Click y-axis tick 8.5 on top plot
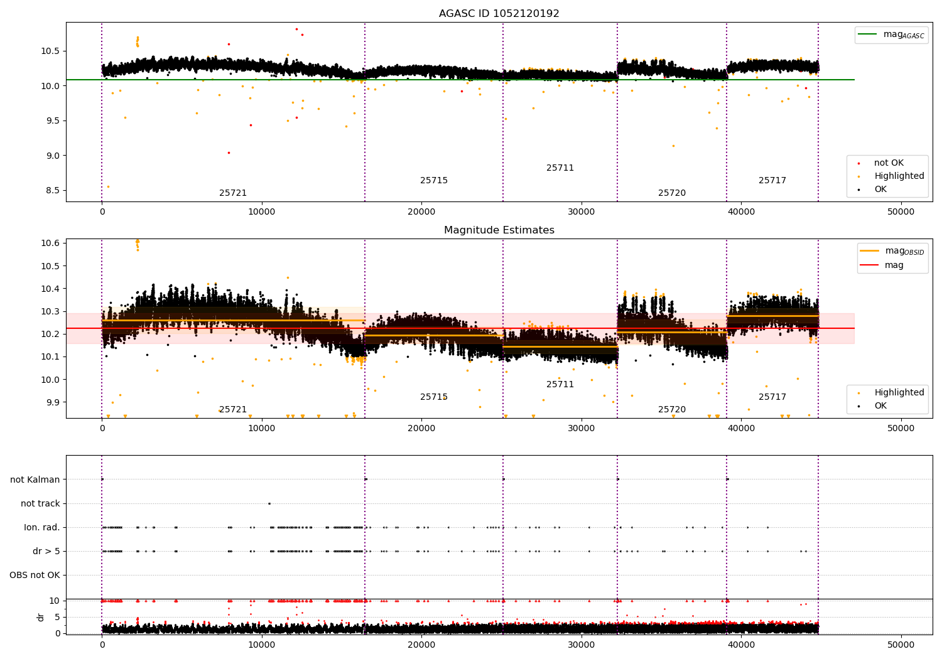 pyautogui.click(x=51, y=191)
